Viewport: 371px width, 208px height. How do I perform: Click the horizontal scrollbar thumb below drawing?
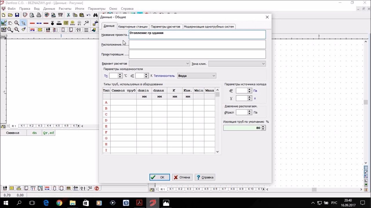tap(314, 190)
